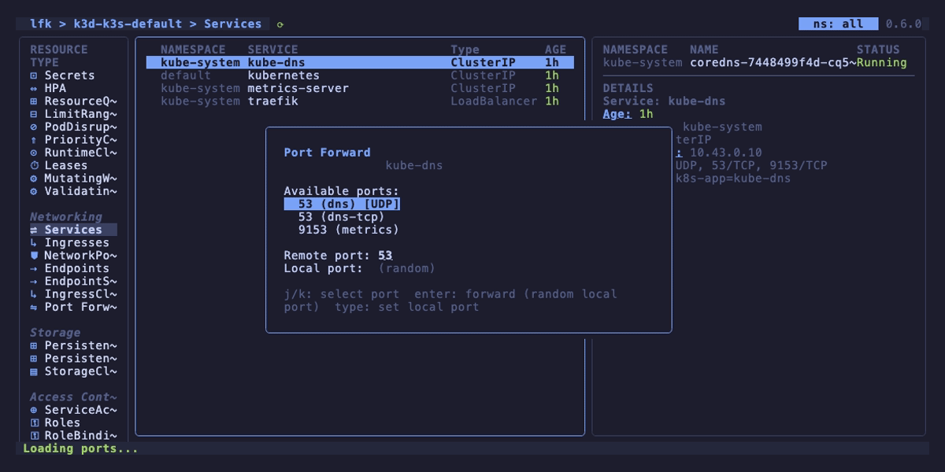Select the coredns-7448499f4d-cq5~ pod

pos(773,62)
